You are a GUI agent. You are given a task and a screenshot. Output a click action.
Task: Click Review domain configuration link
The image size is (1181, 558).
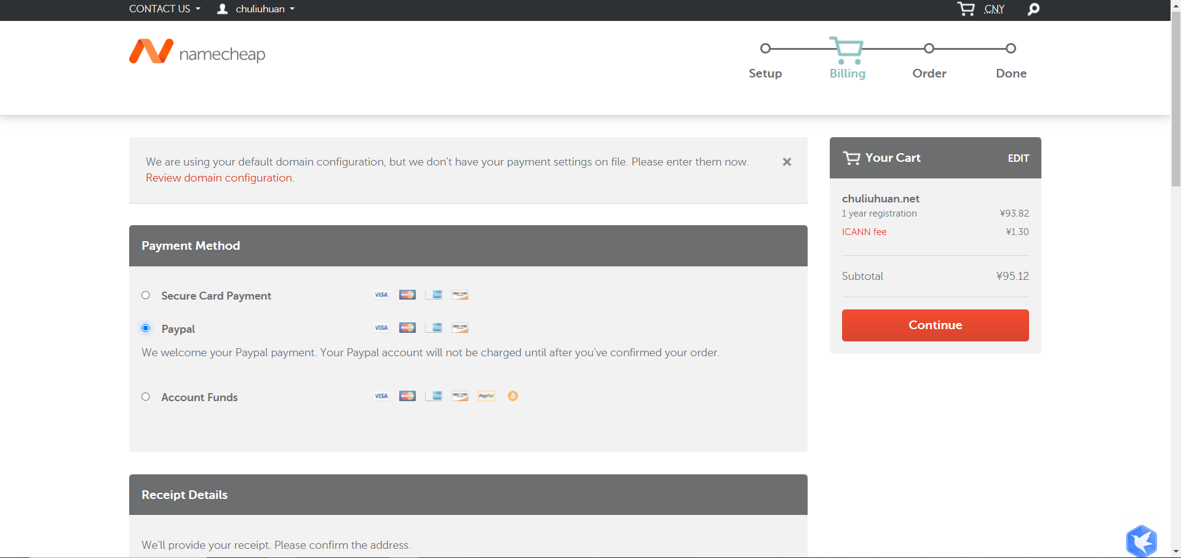click(219, 178)
